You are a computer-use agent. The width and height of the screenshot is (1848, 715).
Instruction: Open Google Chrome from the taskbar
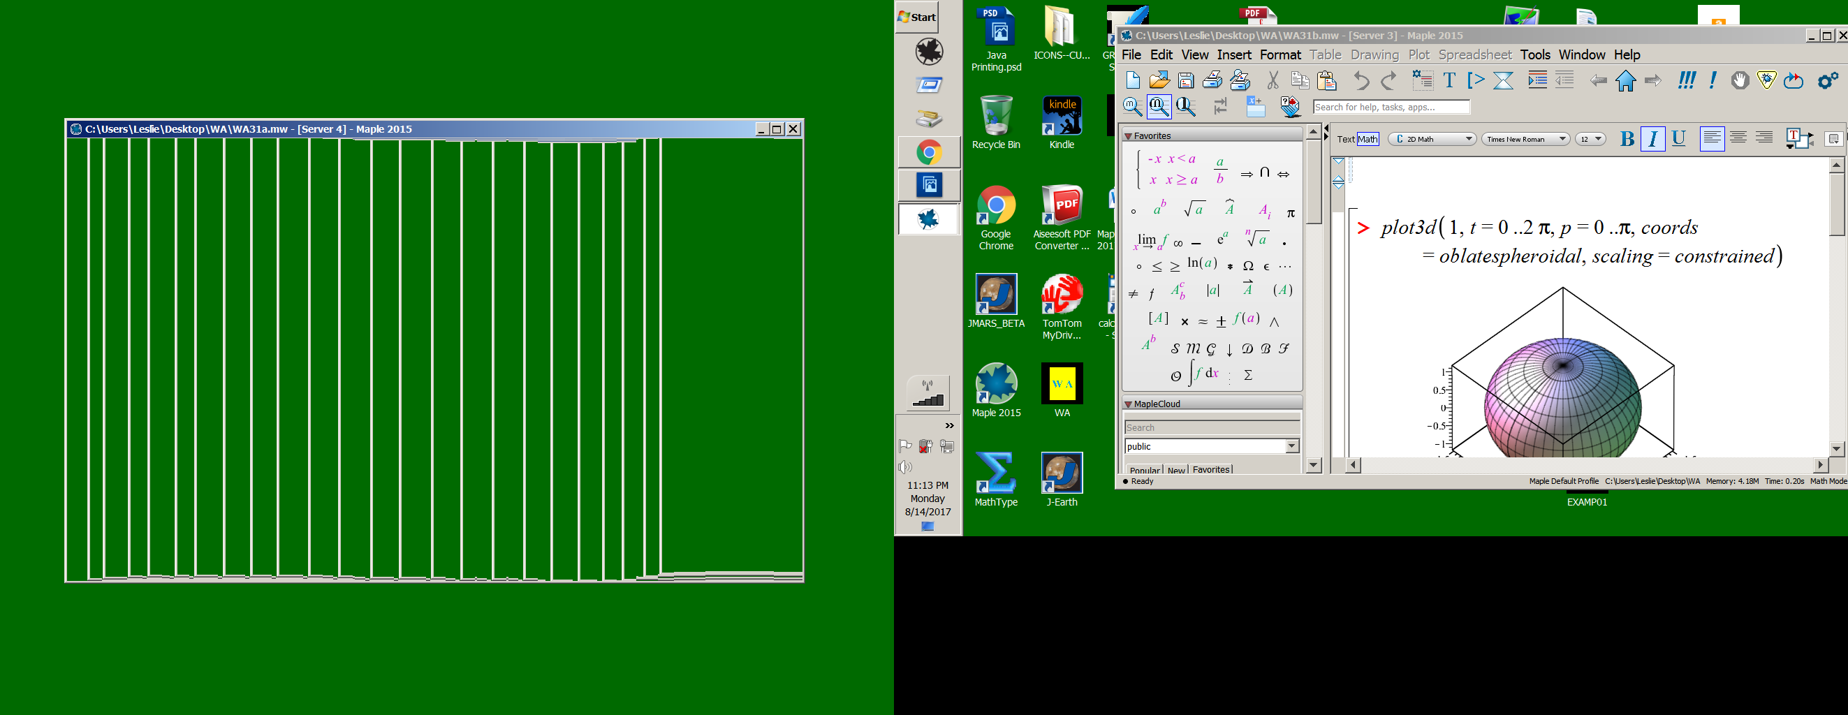929,152
